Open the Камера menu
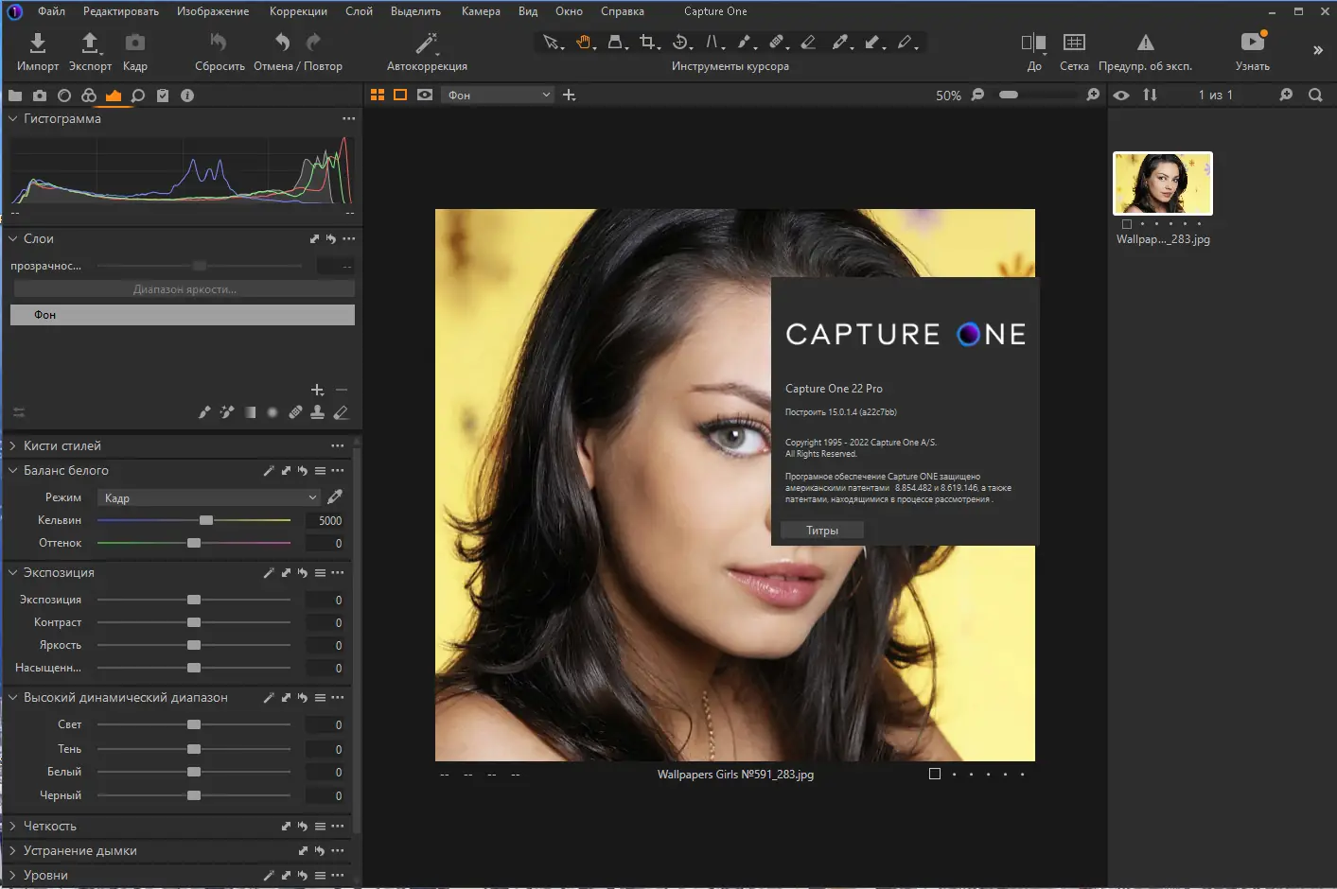 (x=481, y=11)
